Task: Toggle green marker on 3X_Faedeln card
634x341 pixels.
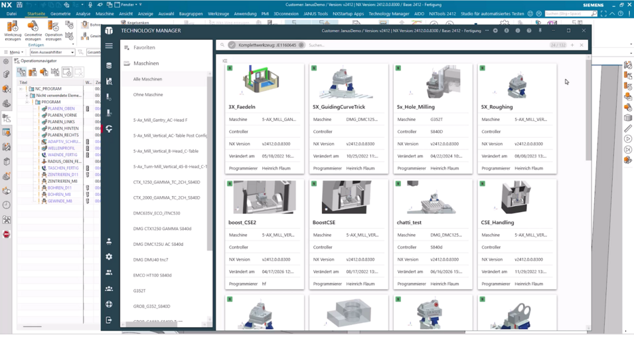Action: tap(230, 68)
